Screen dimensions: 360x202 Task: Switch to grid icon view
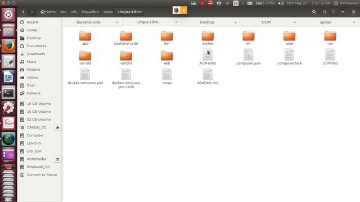pyautogui.click(x=334, y=12)
